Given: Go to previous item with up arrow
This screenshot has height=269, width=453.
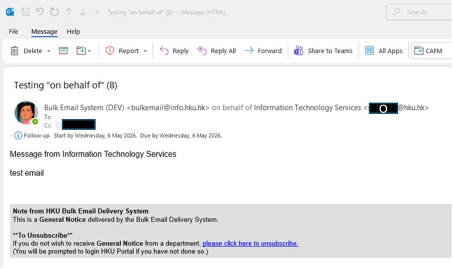Looking at the screenshot, I should point(69,12).
